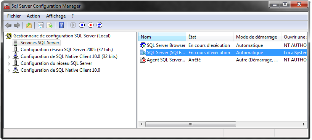Viewport: 312px width, 140px height.
Task: Expand Configuration de SQL Native Client 10.0 (32 bits)
Action: pos(9,57)
